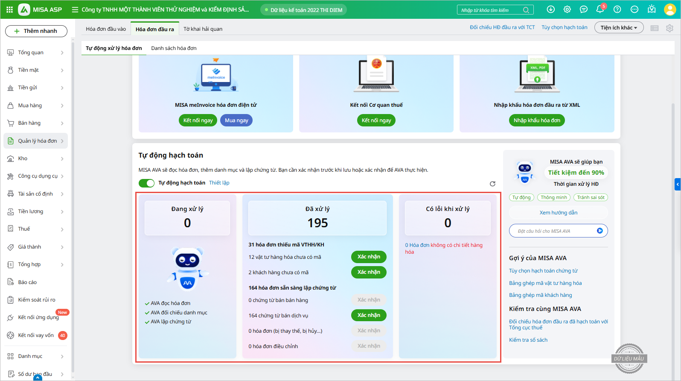Open the chat message icon

click(x=584, y=9)
